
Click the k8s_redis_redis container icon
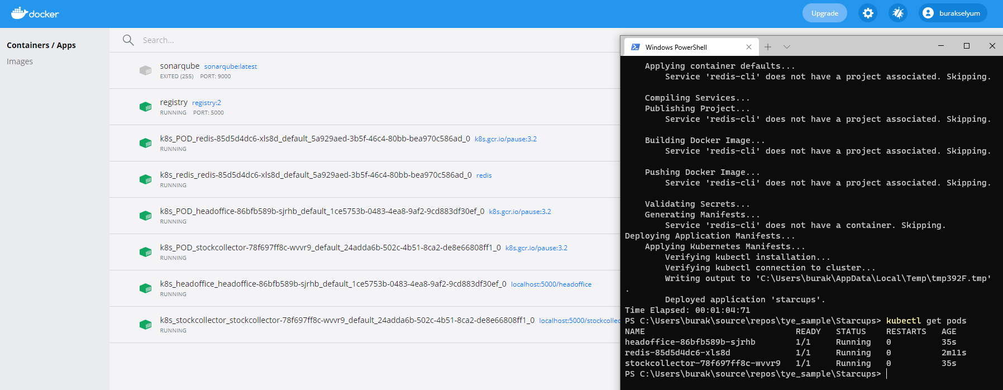pos(145,179)
